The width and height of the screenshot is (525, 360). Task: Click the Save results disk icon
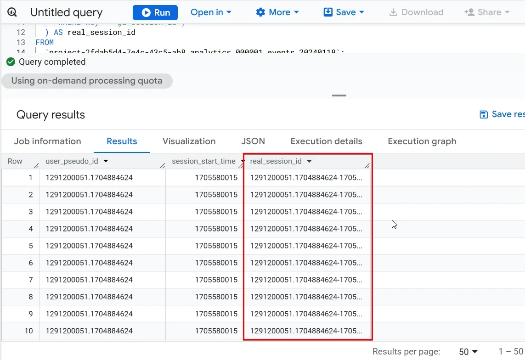coord(484,114)
